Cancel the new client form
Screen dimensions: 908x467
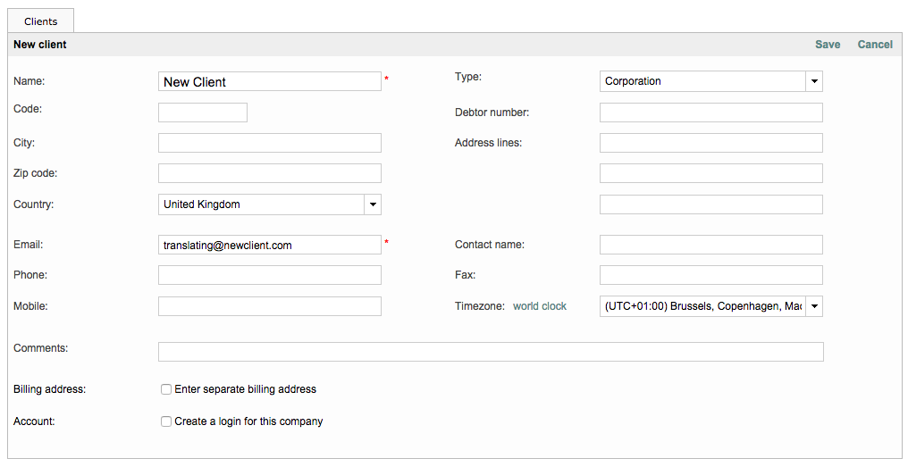pos(874,45)
